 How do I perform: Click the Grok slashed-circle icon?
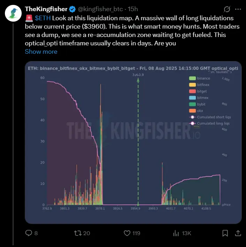coord(227,9)
